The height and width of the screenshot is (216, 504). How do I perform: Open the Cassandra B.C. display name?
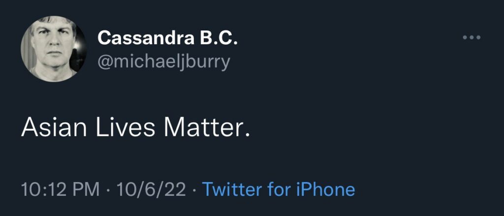[x=167, y=38]
